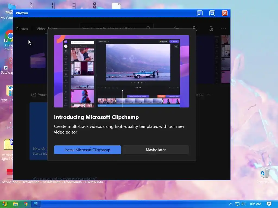Click the sign-in account icon

click(x=211, y=28)
